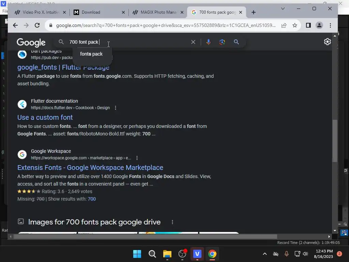Open OBS Studio from taskbar

click(182, 254)
